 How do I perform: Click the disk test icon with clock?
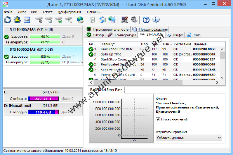click(x=49, y=20)
